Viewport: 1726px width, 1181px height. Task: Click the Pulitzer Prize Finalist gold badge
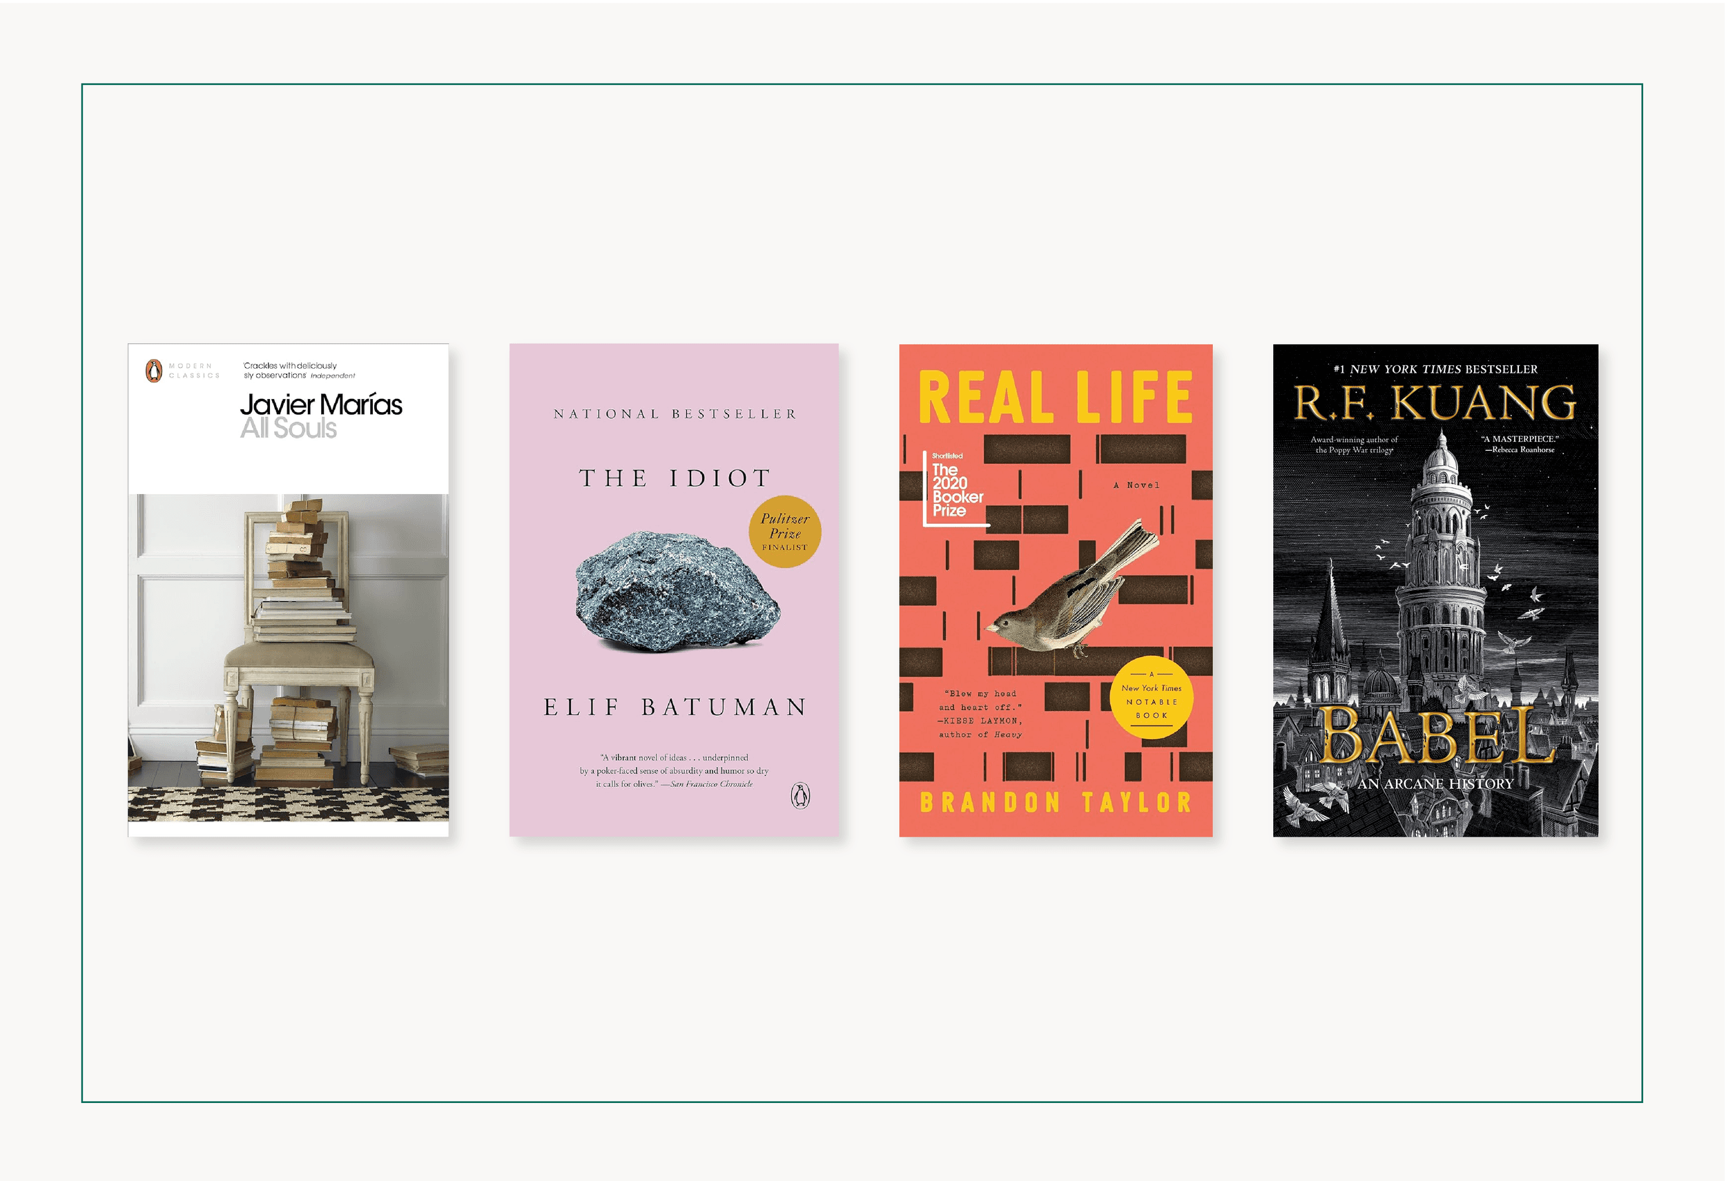pos(785,531)
